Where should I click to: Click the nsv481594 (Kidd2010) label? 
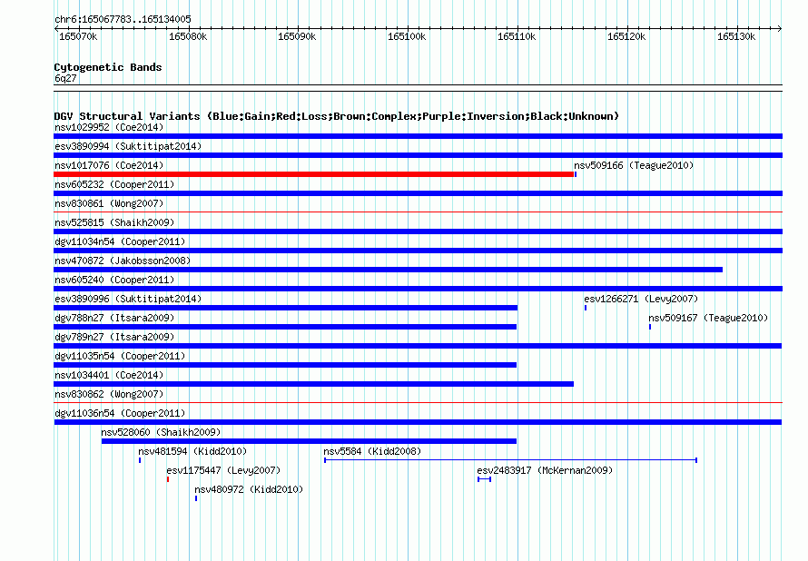(192, 451)
